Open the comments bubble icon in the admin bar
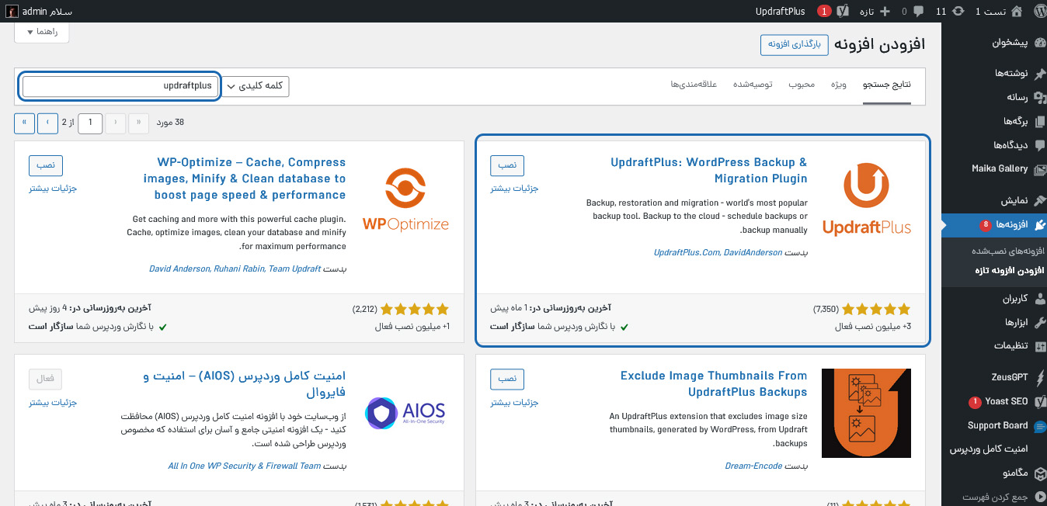This screenshot has width=1047, height=506. 918,11
